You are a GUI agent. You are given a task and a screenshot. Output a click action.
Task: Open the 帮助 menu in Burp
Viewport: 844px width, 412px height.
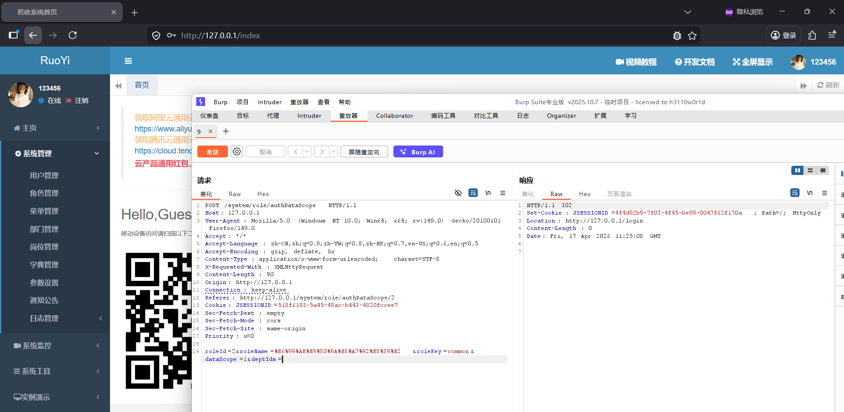[x=345, y=102]
